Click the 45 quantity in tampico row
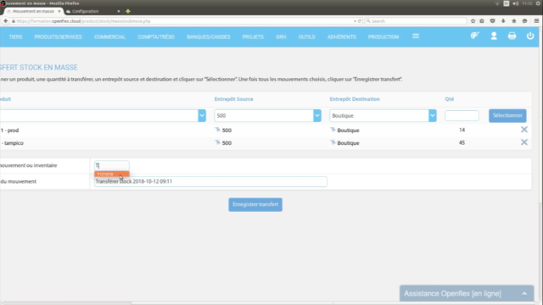Image resolution: width=543 pixels, height=305 pixels. point(462,143)
